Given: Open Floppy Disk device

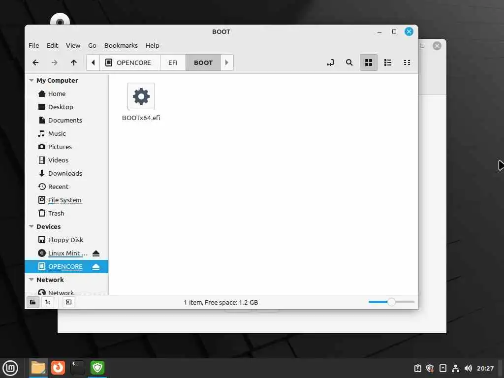Looking at the screenshot, I should point(66,240).
